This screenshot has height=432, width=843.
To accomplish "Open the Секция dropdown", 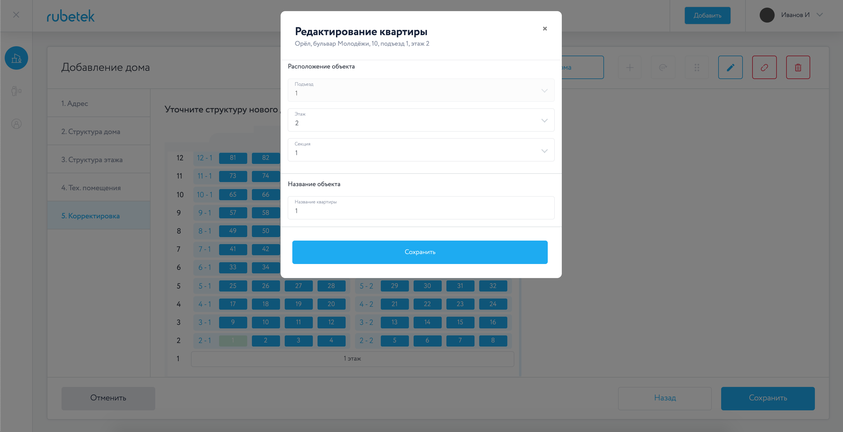I will [x=421, y=150].
